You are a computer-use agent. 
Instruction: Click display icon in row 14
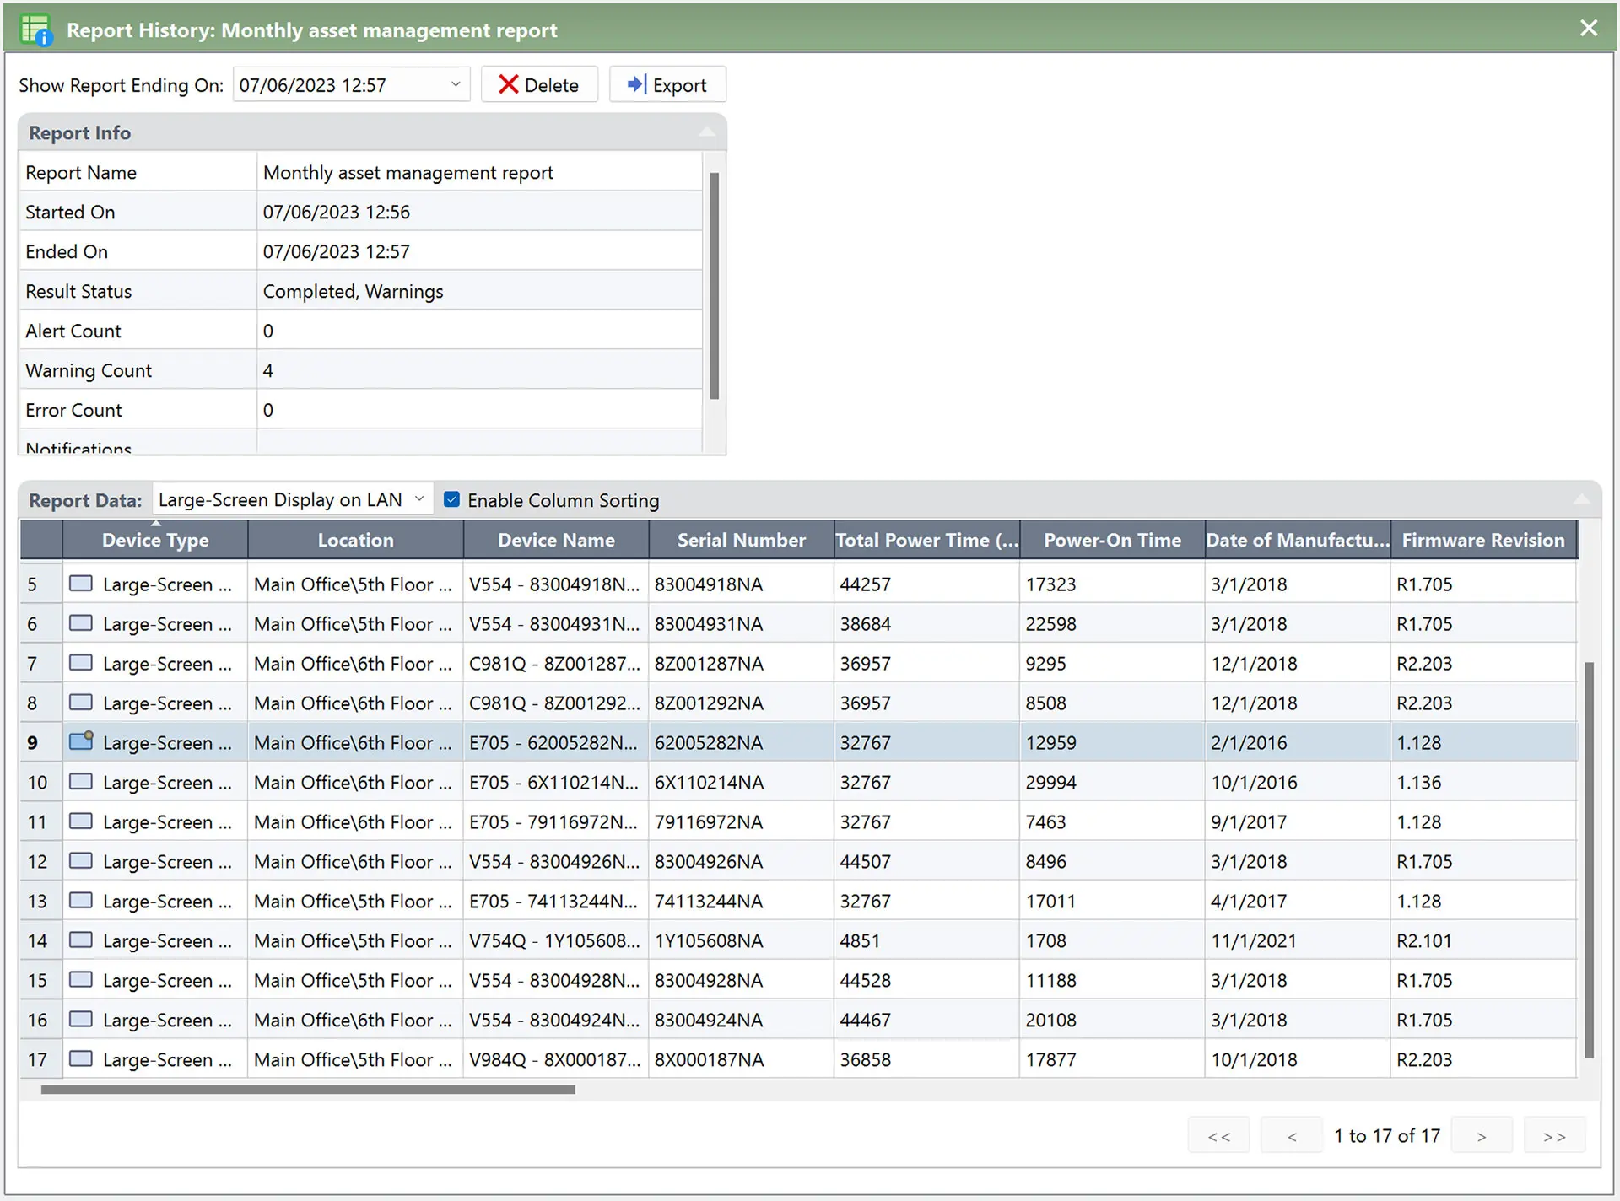(x=81, y=940)
